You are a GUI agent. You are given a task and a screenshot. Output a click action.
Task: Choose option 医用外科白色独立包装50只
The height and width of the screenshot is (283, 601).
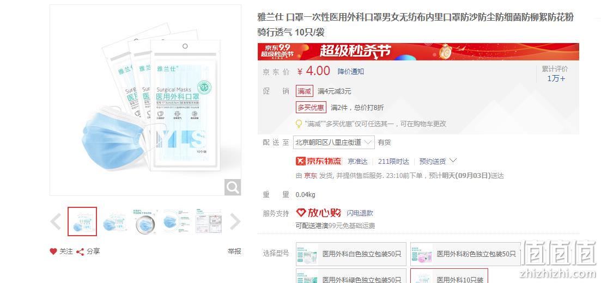pyautogui.click(x=351, y=254)
